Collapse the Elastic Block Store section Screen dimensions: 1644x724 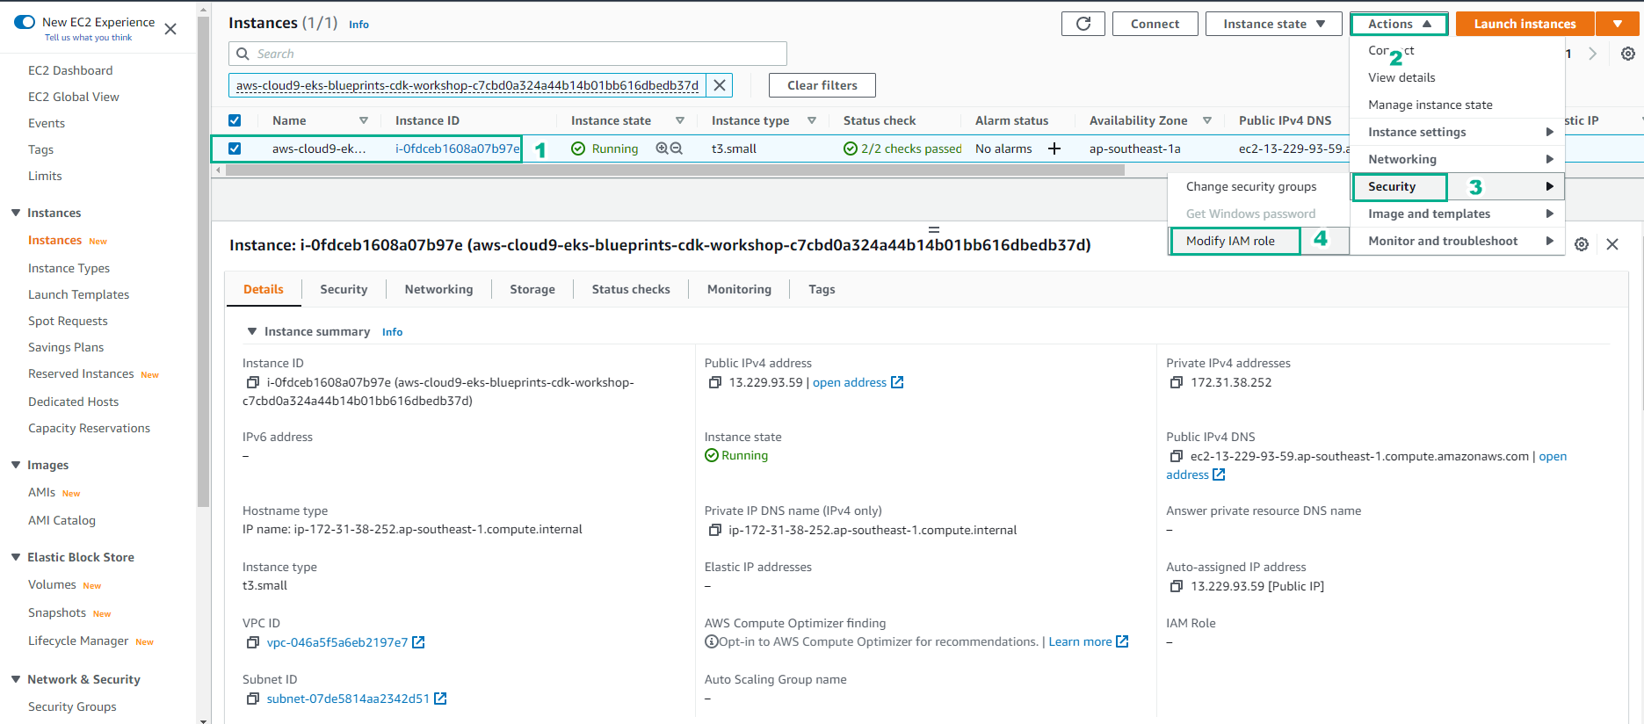point(16,557)
